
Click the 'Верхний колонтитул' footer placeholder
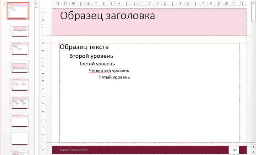point(74,150)
